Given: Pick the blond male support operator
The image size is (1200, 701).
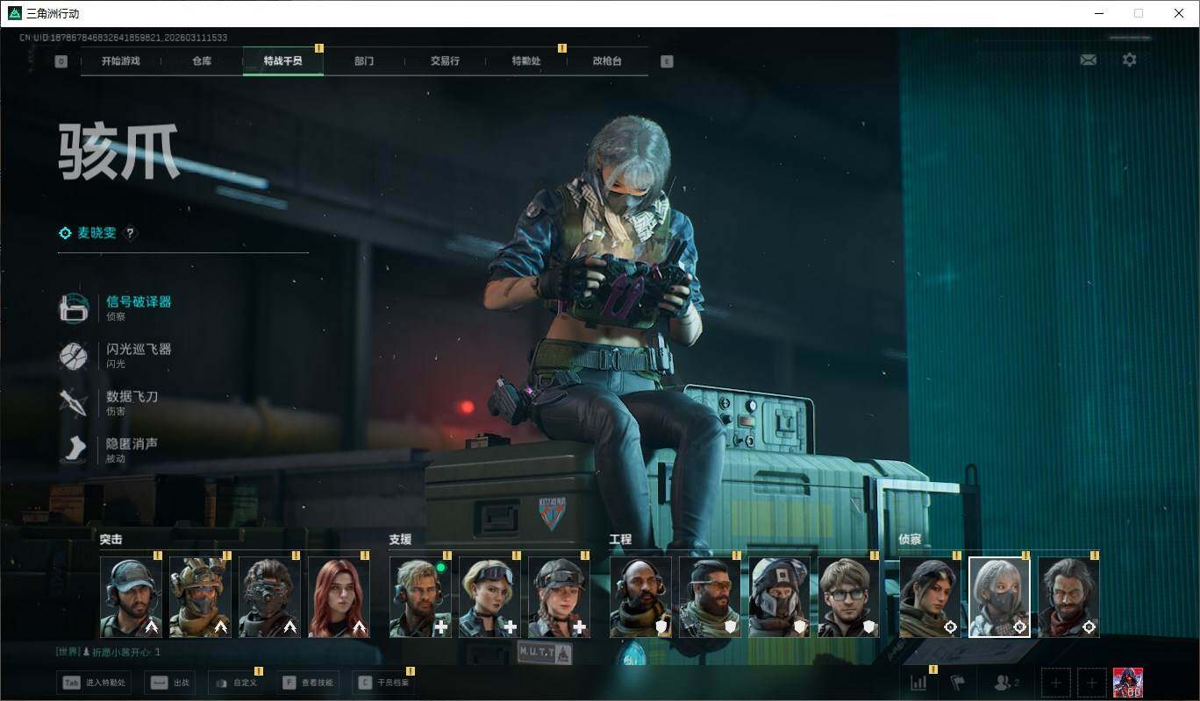Looking at the screenshot, I should [420, 598].
